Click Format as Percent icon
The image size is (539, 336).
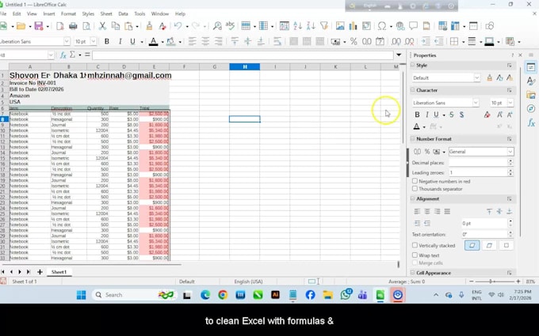354,41
